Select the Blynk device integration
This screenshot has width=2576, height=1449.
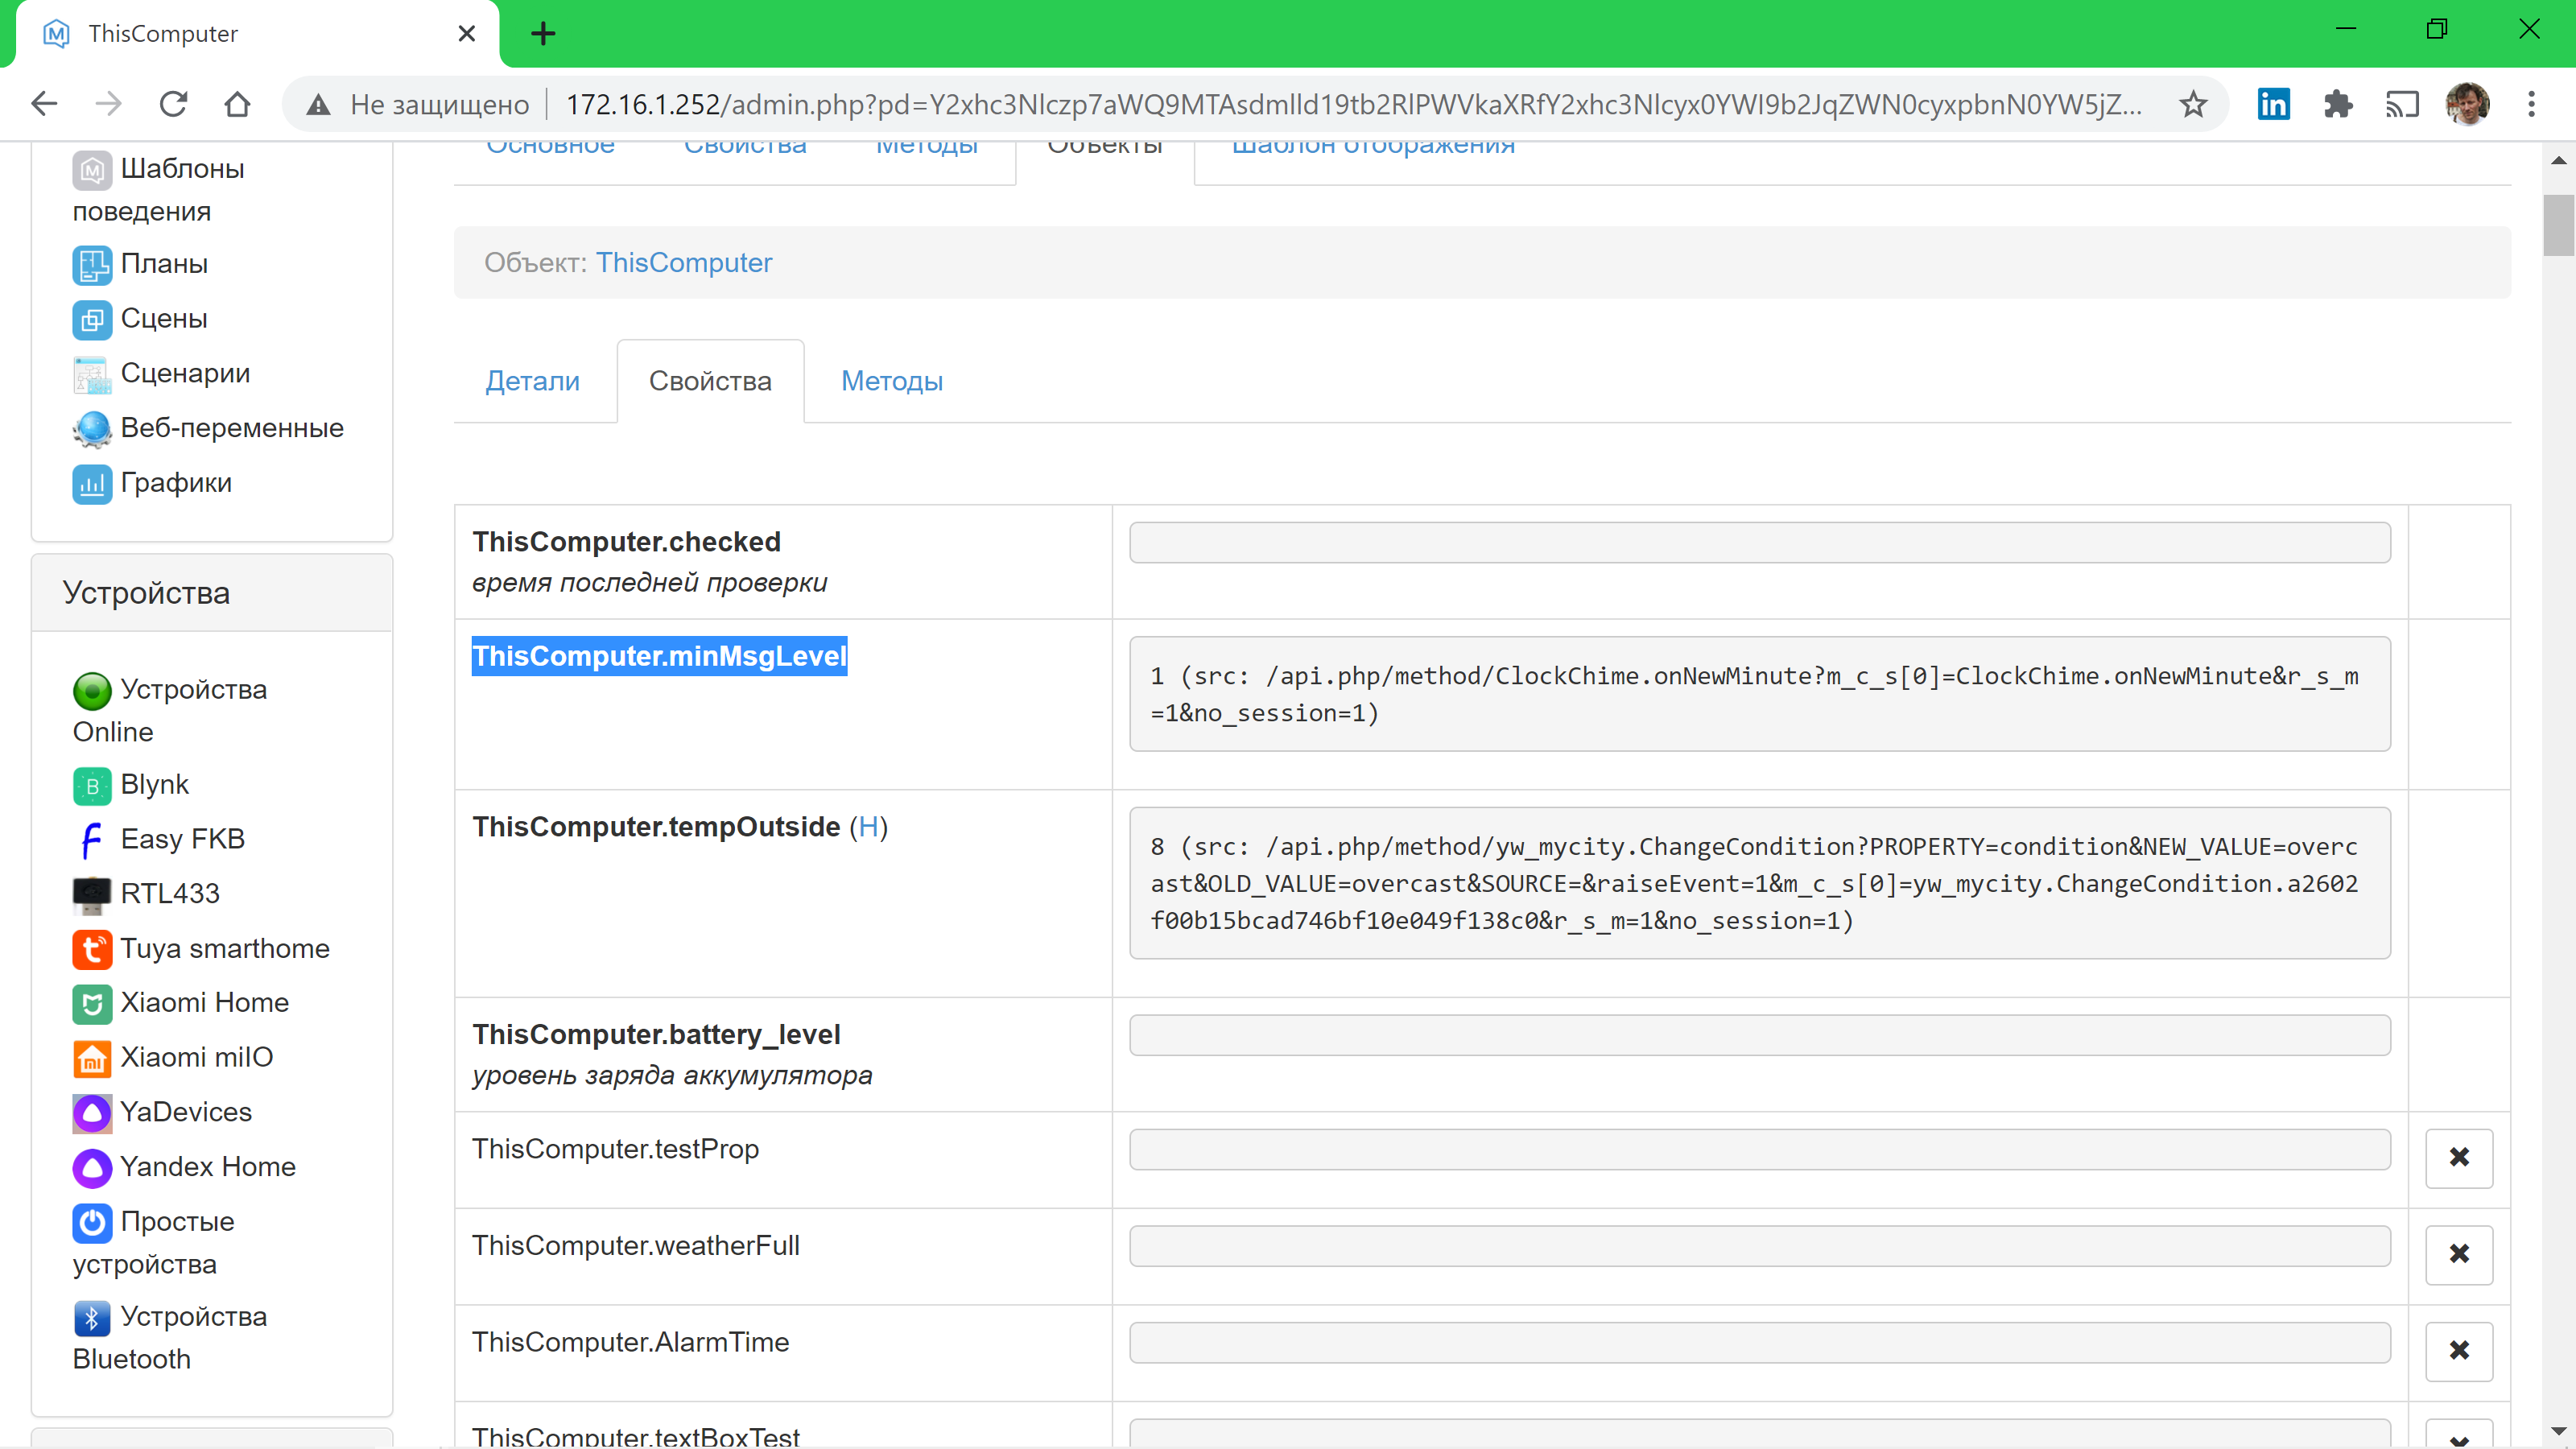pos(153,784)
